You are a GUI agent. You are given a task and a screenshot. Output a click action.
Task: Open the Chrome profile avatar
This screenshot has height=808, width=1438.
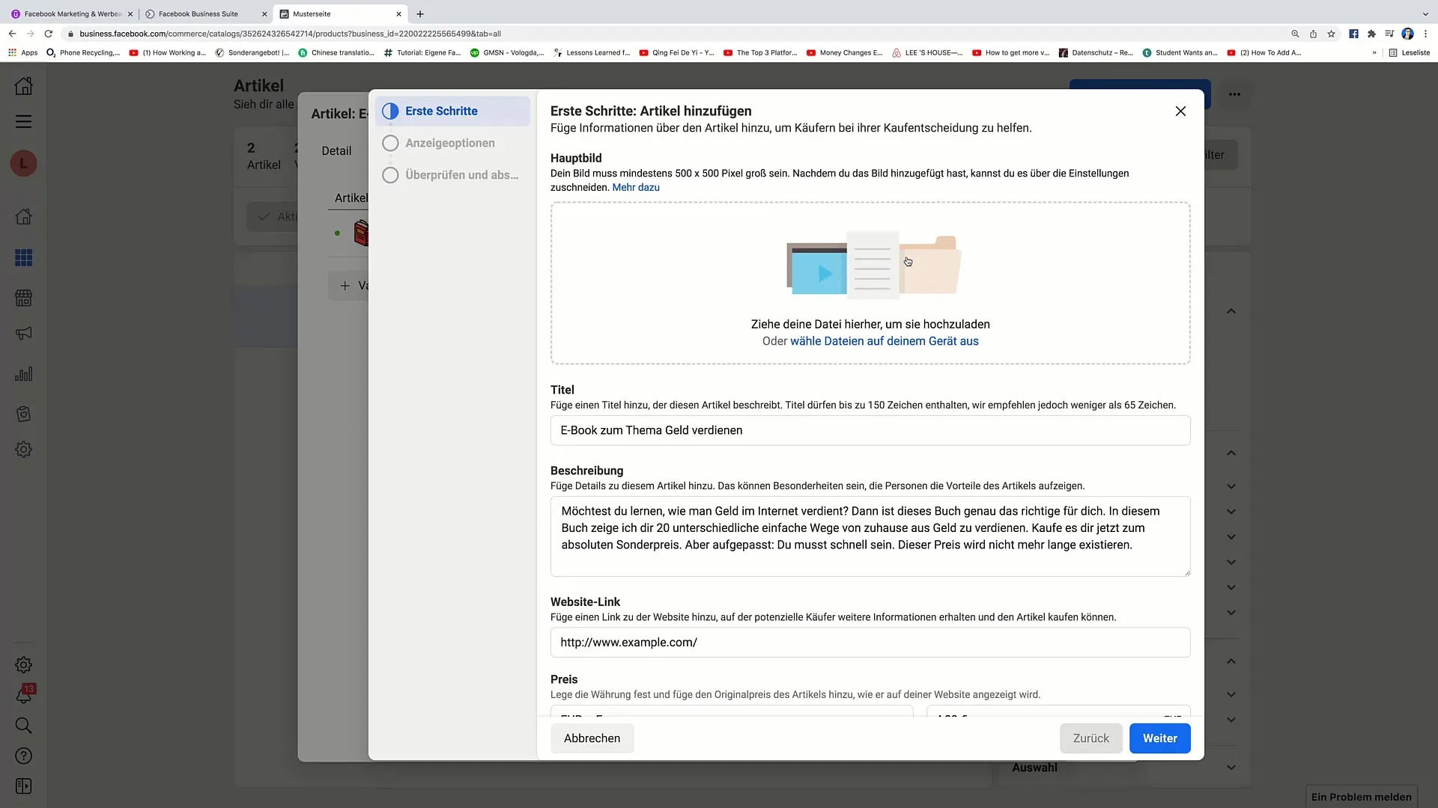[x=1407, y=34]
